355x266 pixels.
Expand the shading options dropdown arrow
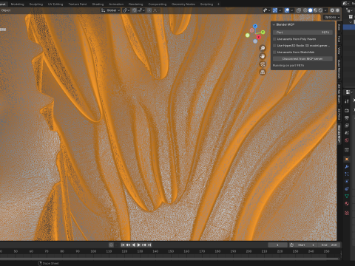[x=325, y=10]
